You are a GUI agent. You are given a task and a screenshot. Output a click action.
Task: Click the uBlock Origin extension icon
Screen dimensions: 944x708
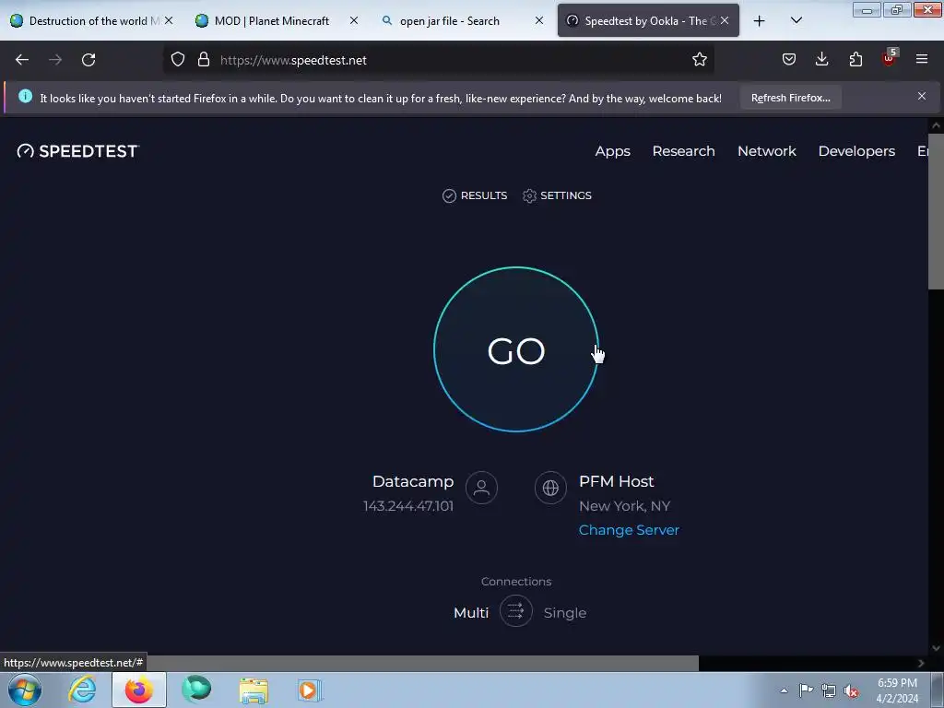click(889, 58)
